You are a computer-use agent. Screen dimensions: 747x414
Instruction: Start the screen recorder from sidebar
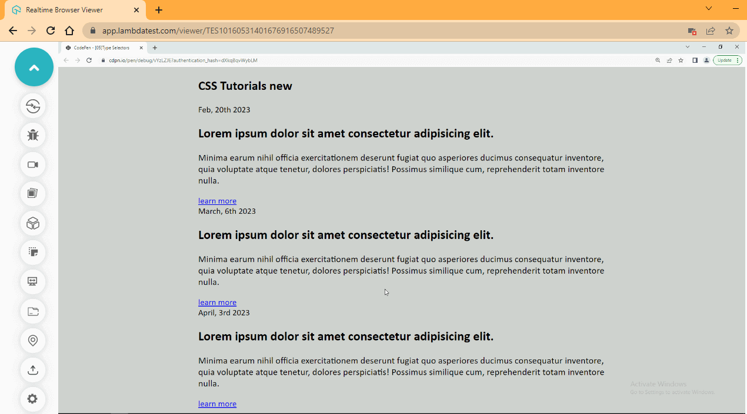click(33, 165)
